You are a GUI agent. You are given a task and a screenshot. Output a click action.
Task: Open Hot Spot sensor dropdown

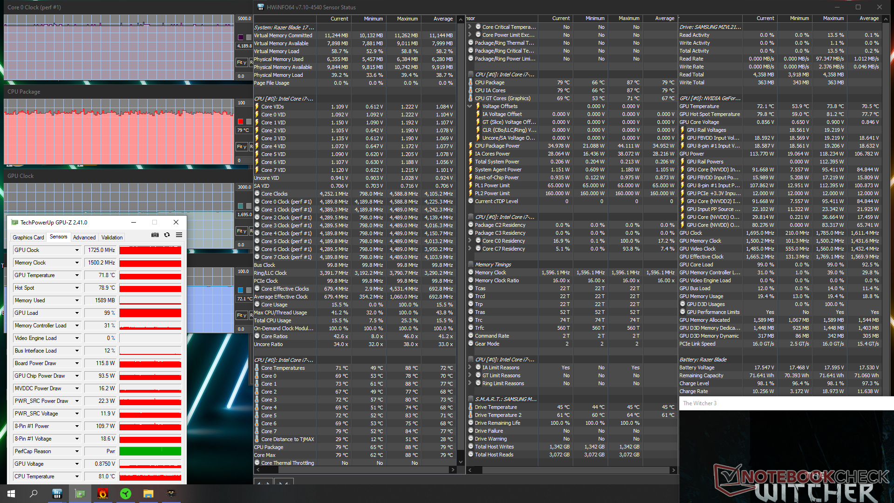(x=77, y=288)
